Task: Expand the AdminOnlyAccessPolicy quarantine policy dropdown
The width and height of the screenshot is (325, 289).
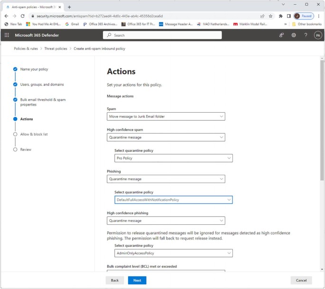Action: (173, 253)
